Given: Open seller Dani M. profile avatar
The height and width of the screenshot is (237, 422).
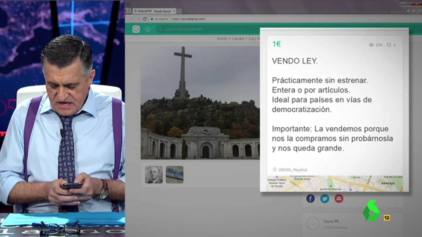Looking at the screenshot, I should click(313, 224).
